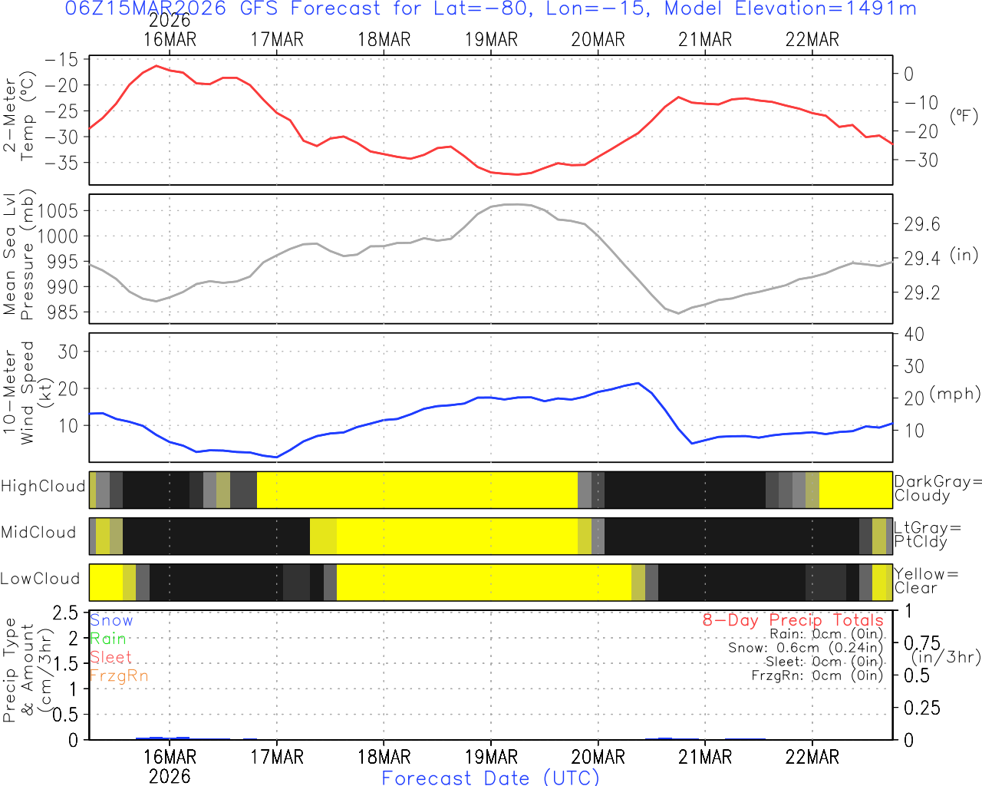Click the 8-Day Precip Totals heading
Viewport: 982px width, 786px height.
[x=793, y=620]
